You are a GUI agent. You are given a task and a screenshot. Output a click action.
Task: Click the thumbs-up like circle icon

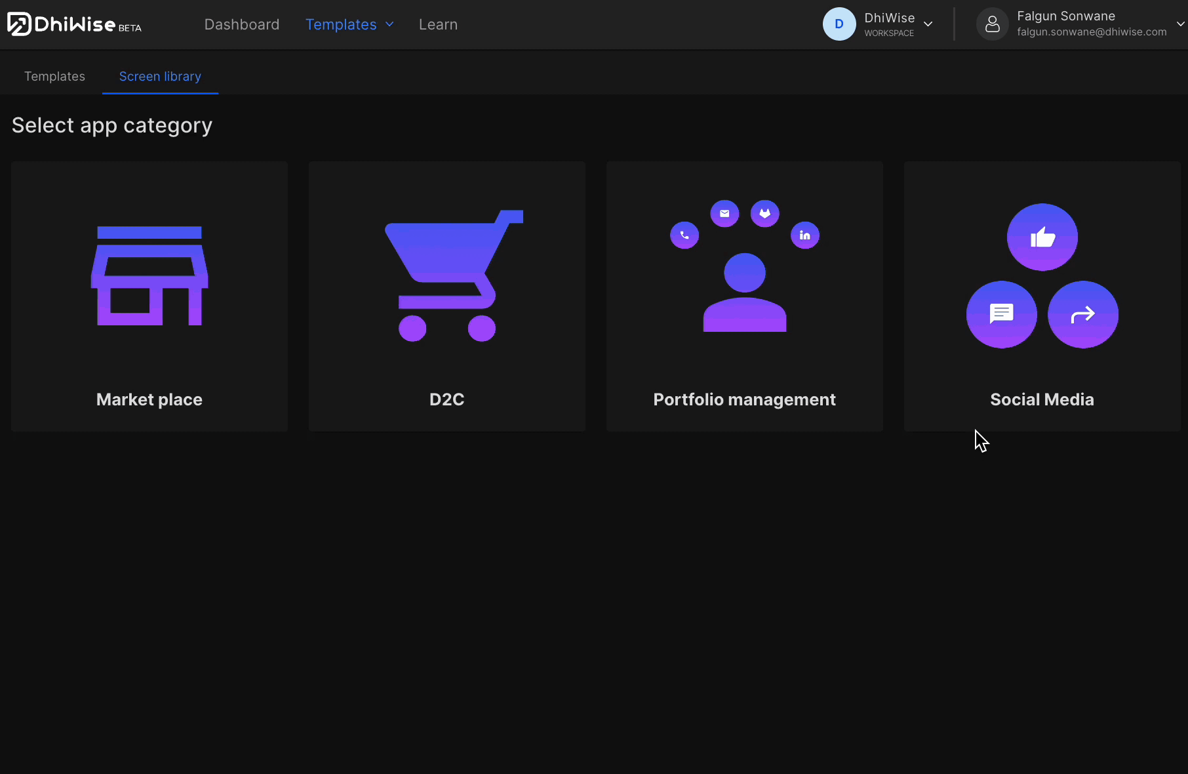(x=1042, y=237)
